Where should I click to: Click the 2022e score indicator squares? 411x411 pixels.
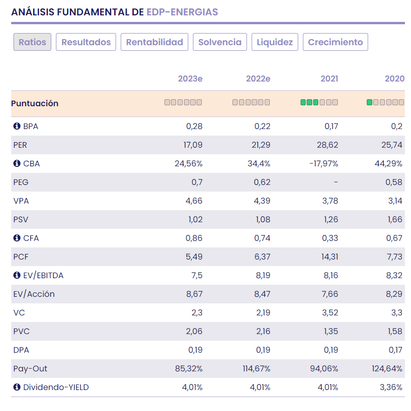point(251,103)
